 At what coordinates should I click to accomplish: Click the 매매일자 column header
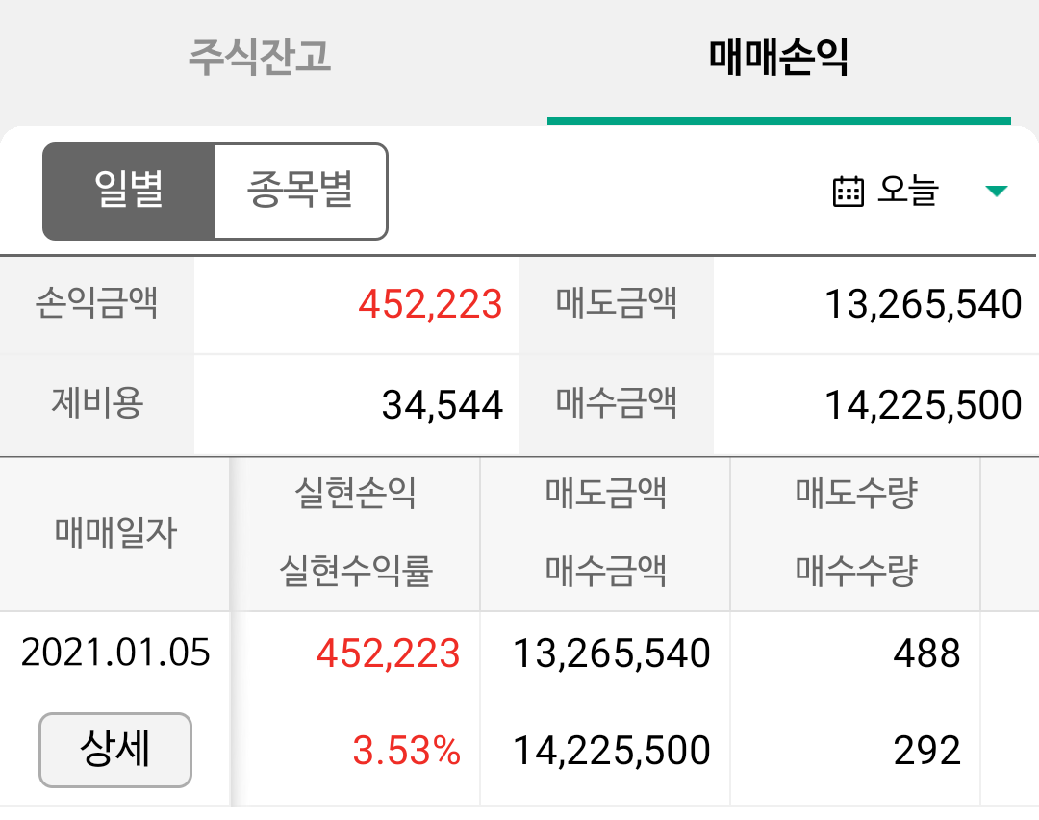pos(115,533)
